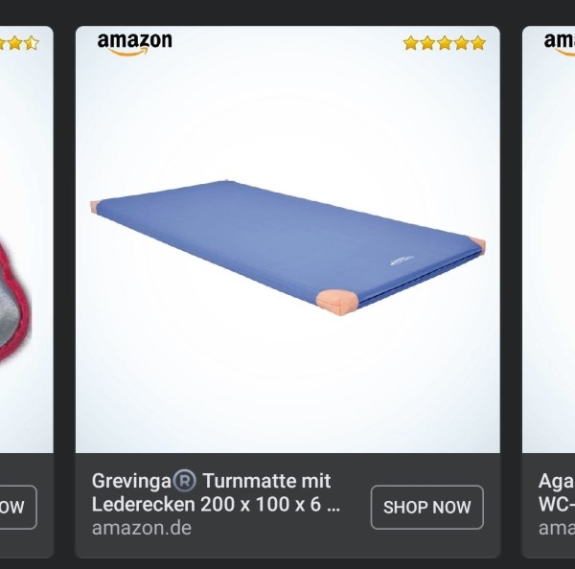Click the domain text under the right card title
575x569 pixels.
556,528
